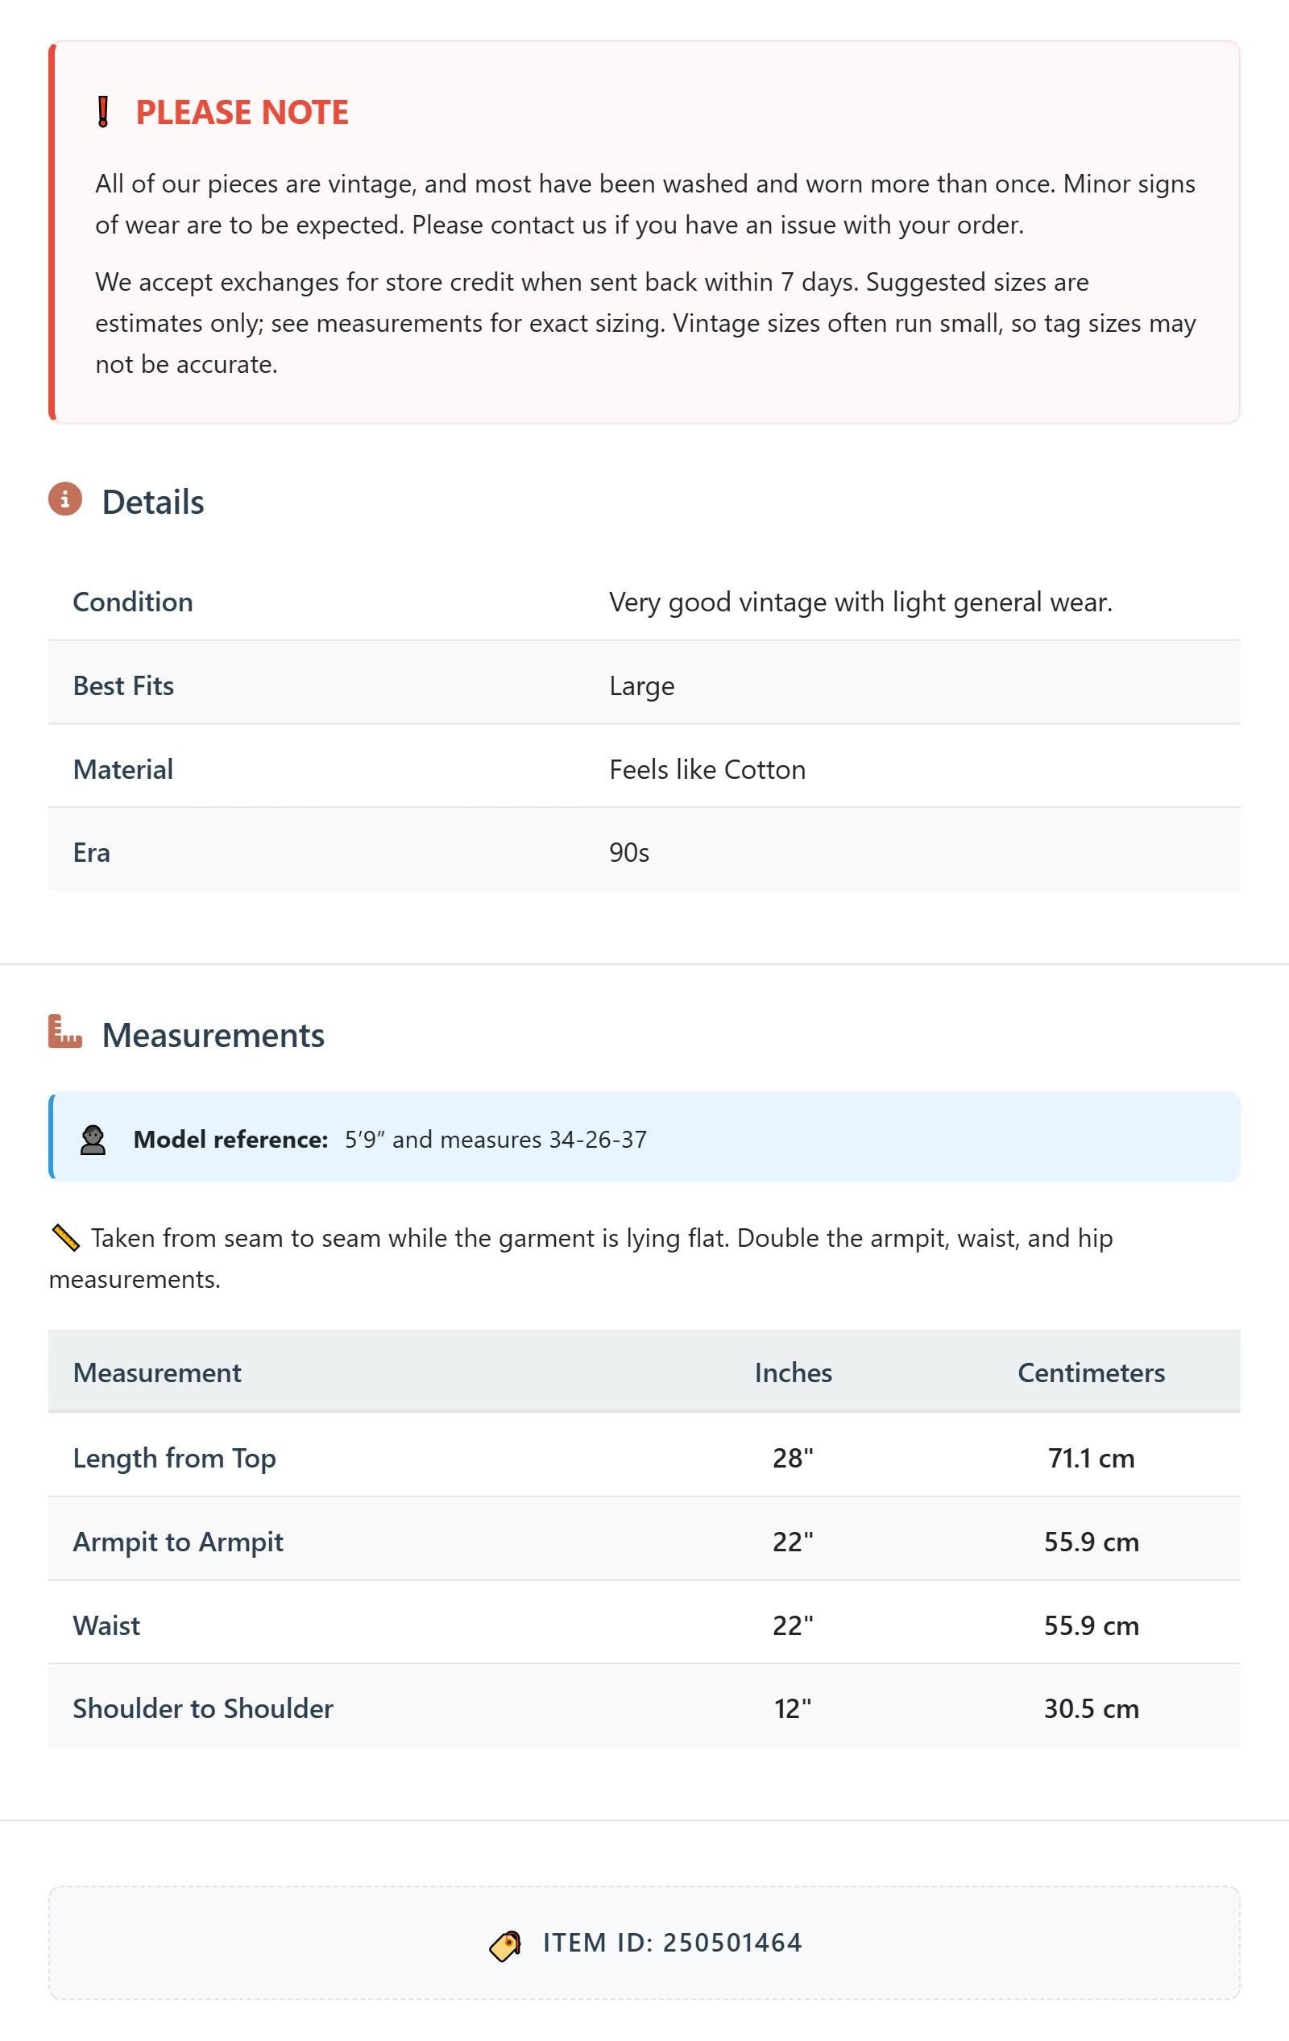Click the Details info circle icon

pyautogui.click(x=65, y=499)
